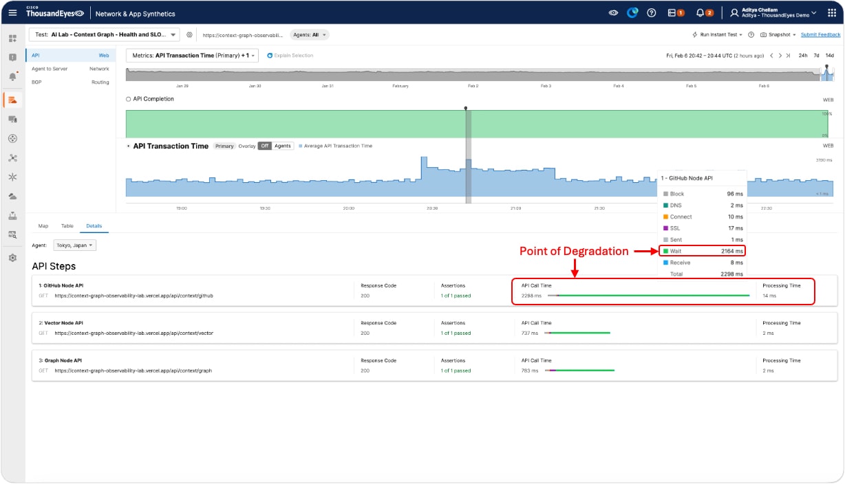The width and height of the screenshot is (845, 484).
Task: Open the Agent Tokyo, Japan dropdown
Action: (x=76, y=245)
